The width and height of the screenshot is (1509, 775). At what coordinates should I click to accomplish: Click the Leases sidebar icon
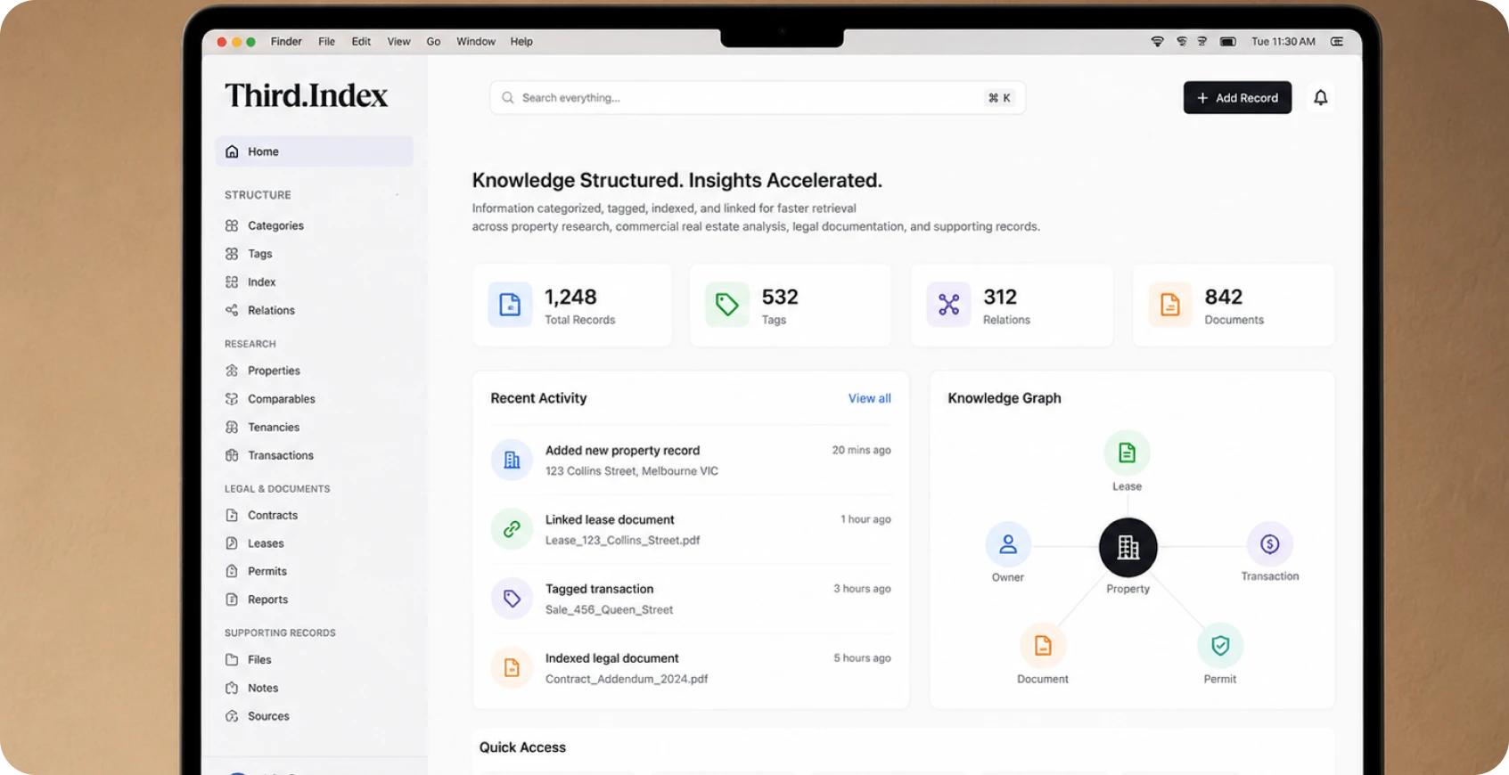(x=232, y=543)
